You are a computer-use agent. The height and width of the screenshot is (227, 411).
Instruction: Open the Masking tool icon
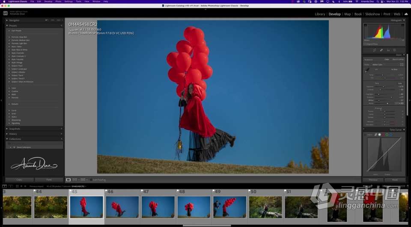tap(395, 50)
